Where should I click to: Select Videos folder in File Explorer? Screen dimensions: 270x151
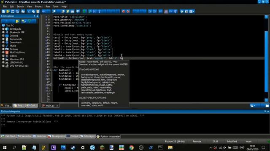click(13, 56)
